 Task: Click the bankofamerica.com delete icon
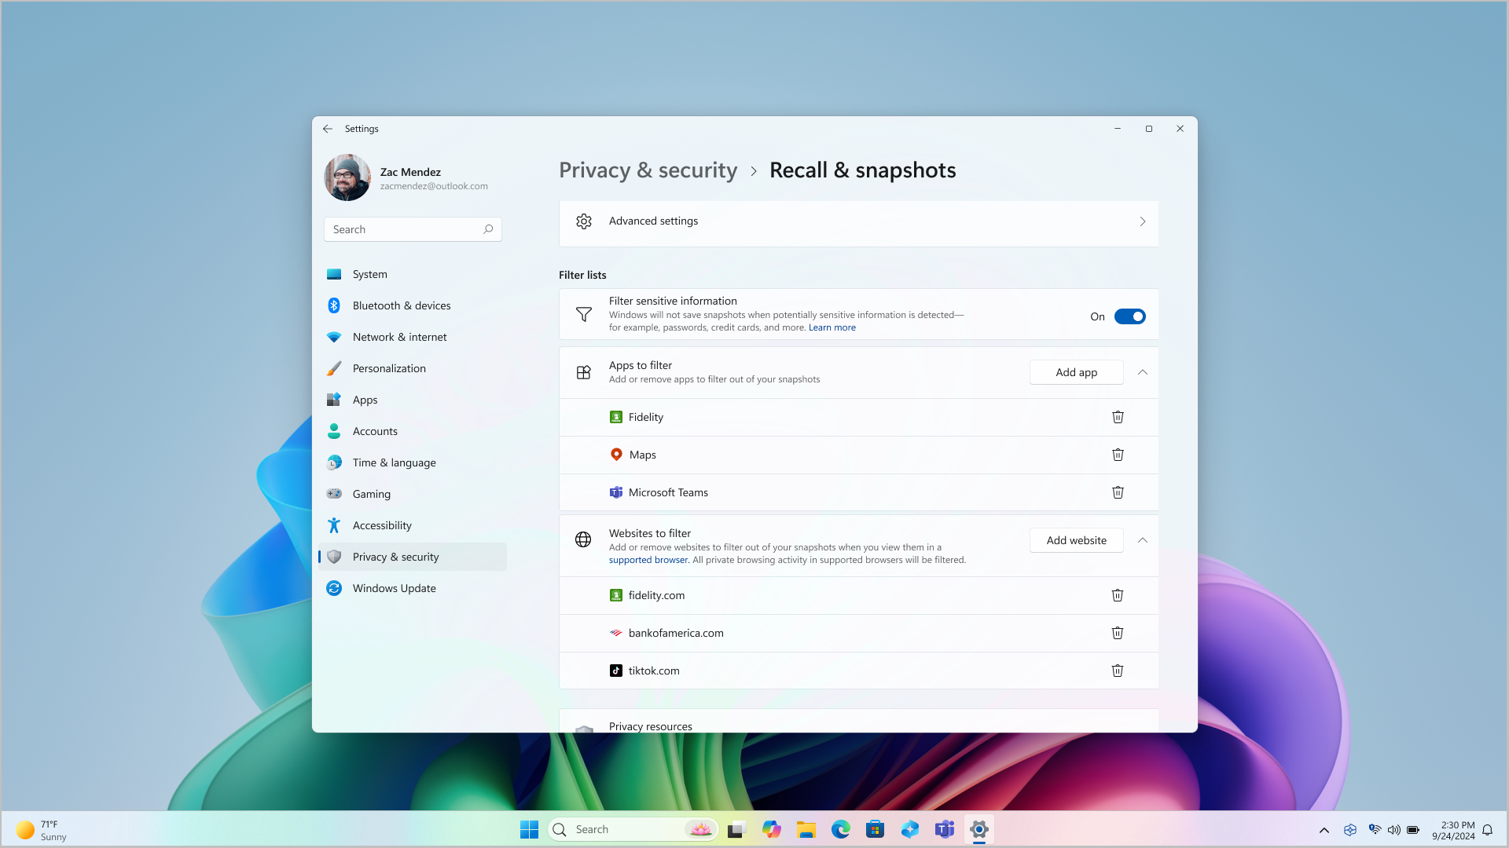(x=1118, y=633)
